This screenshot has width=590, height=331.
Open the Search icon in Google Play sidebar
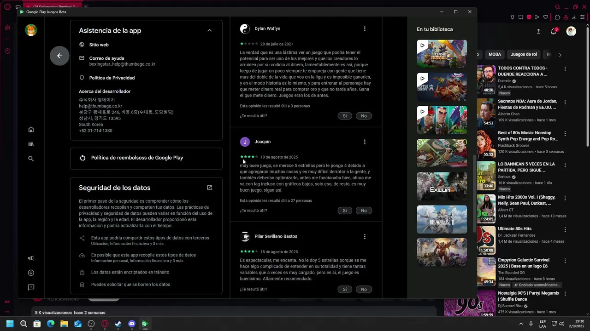click(31, 159)
